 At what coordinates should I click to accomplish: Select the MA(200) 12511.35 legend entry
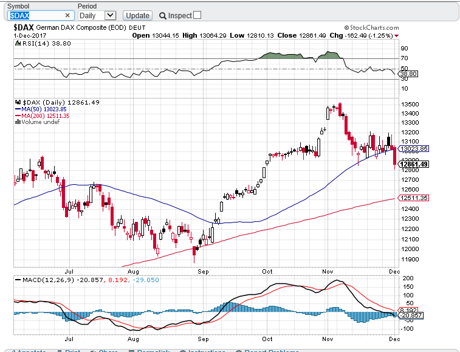43,116
